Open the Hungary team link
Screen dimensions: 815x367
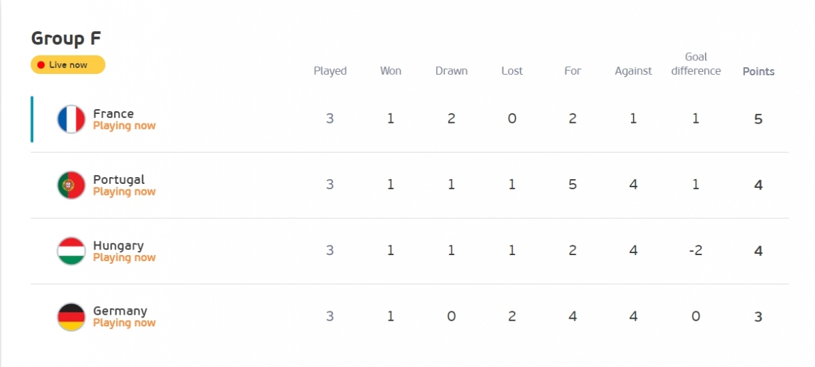(118, 246)
